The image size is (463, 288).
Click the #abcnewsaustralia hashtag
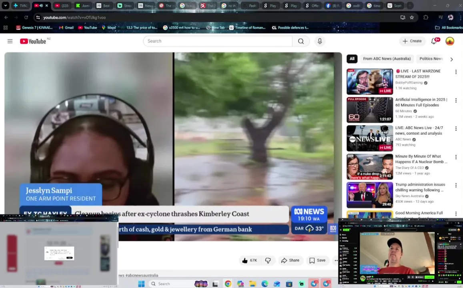coord(142,275)
